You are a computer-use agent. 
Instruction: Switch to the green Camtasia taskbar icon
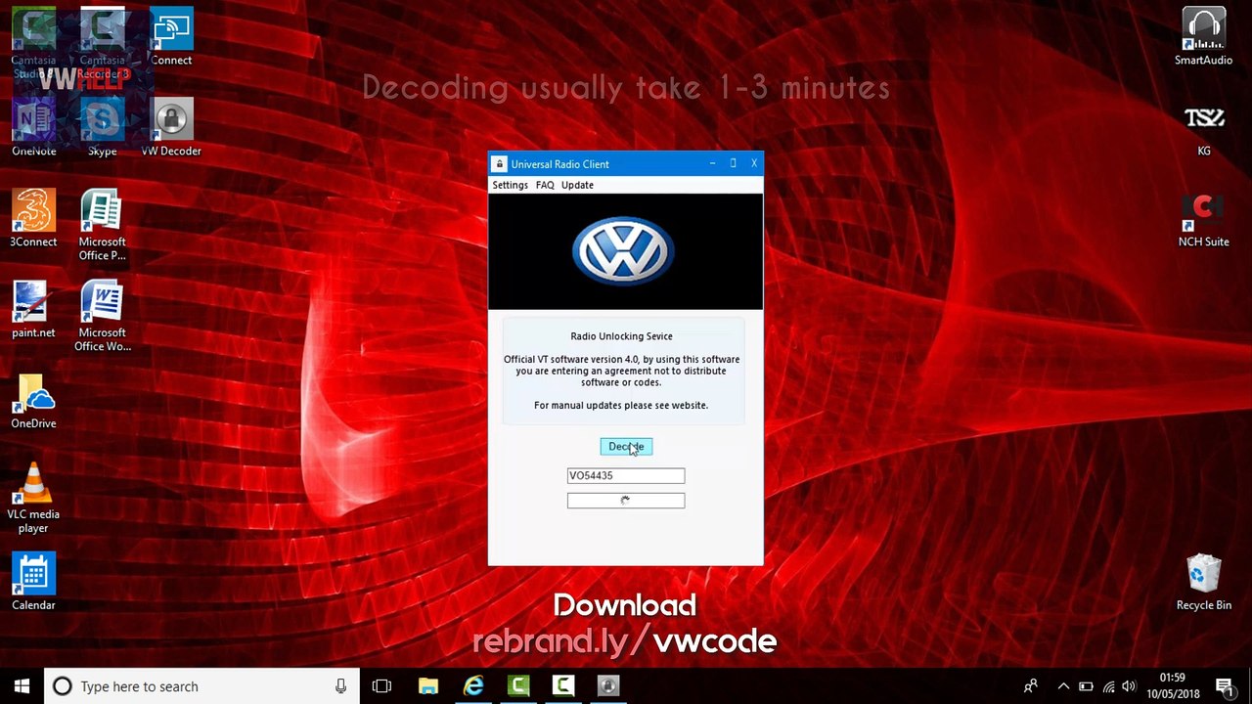(518, 686)
